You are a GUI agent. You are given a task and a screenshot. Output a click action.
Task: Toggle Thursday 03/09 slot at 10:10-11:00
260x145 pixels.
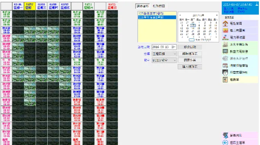[x=53, y=46]
